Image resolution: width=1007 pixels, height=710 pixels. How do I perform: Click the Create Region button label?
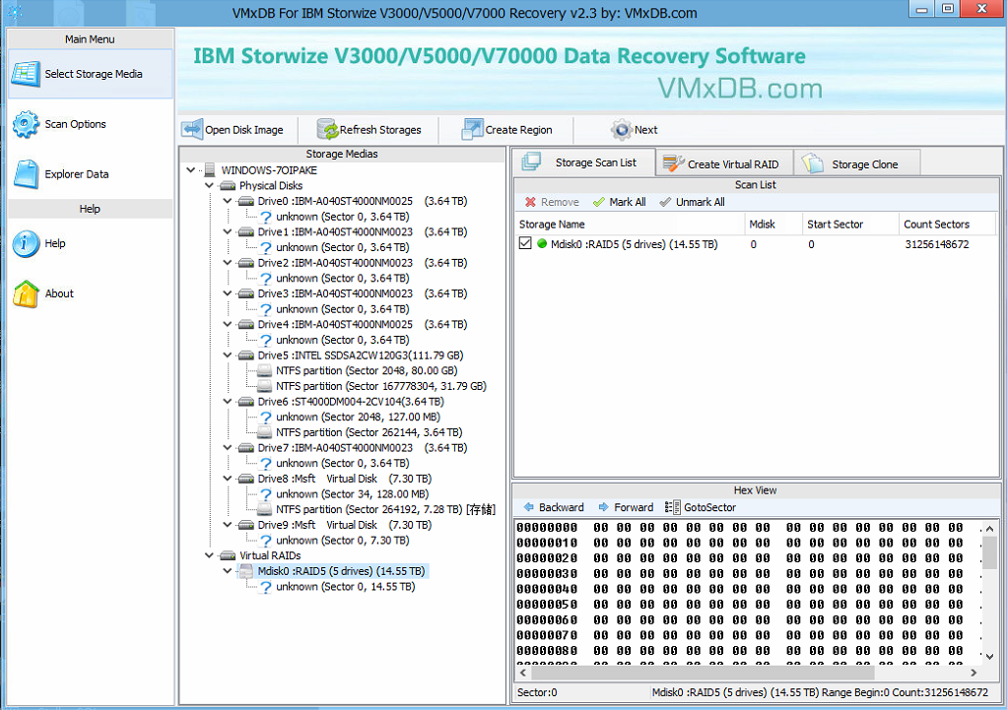coord(518,130)
